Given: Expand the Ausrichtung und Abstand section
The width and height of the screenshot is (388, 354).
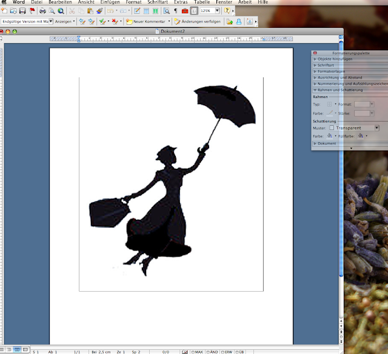Looking at the screenshot, I should 350,77.
